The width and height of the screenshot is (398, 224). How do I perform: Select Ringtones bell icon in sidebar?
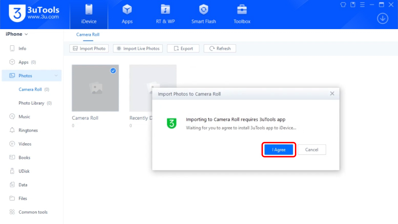(12, 130)
